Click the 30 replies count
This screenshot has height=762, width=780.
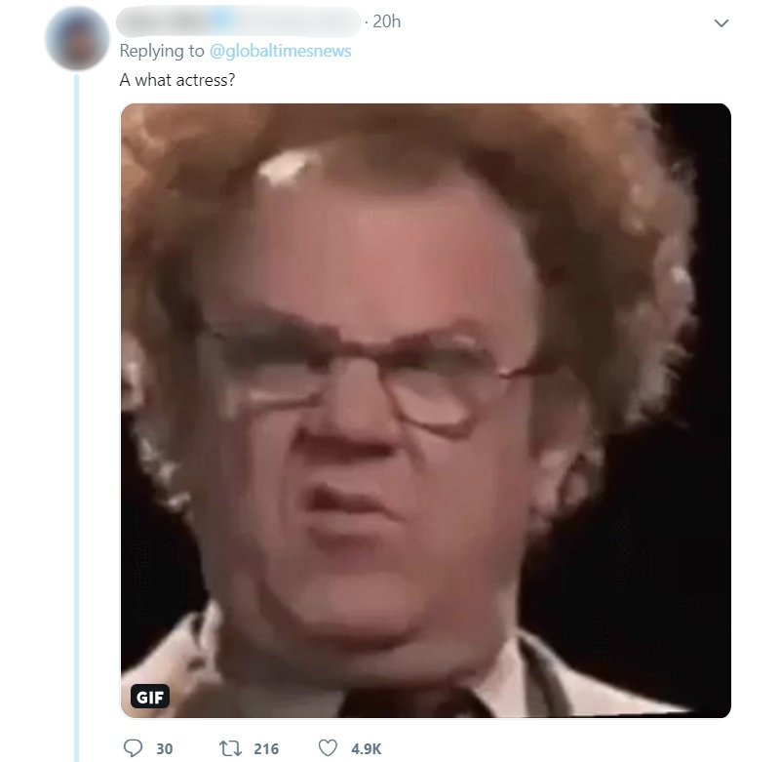point(164,748)
